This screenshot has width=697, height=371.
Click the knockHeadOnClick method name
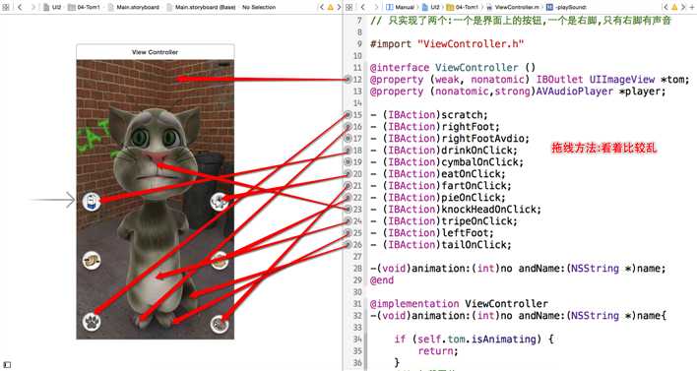tap(490, 210)
